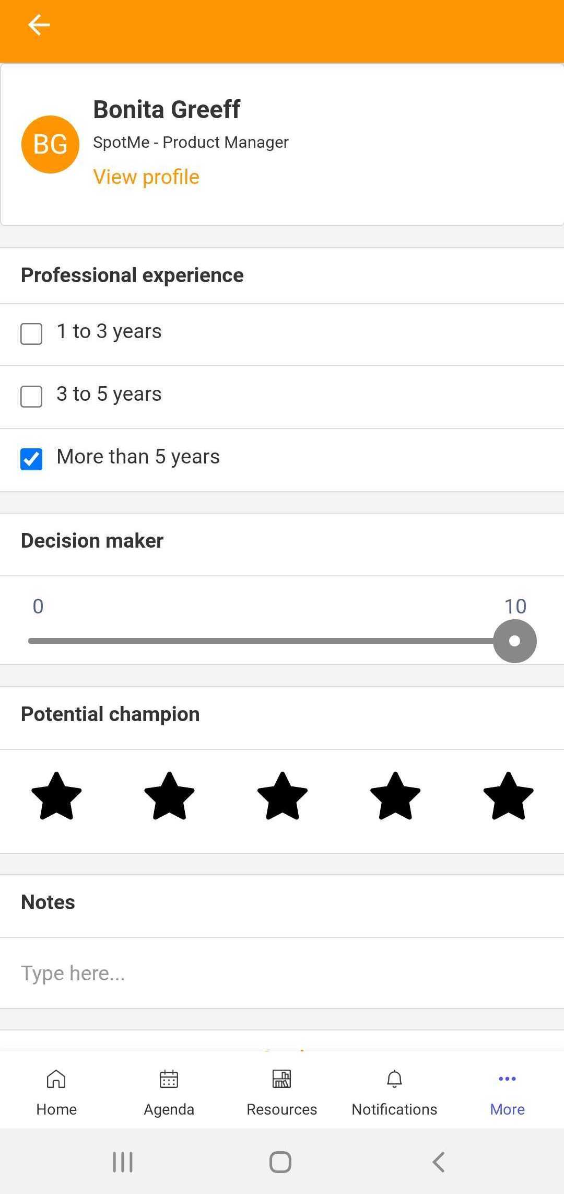Rate potential champion one star
Screen dimensions: 564x1194
[56, 796]
